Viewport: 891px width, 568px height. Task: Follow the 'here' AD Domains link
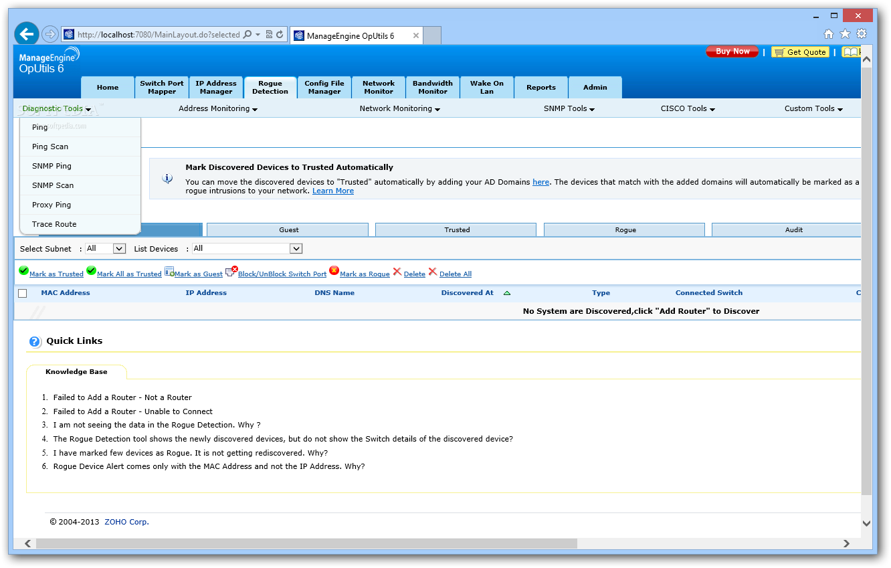click(540, 182)
